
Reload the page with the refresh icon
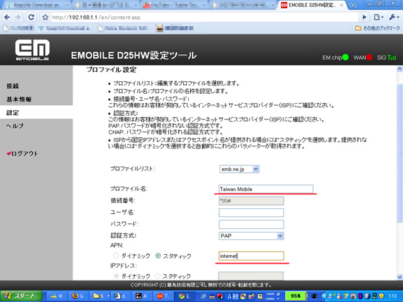click(31, 17)
